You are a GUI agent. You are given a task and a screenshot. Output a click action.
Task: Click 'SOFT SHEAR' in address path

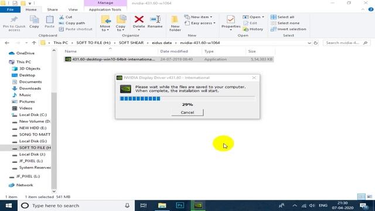(131, 43)
